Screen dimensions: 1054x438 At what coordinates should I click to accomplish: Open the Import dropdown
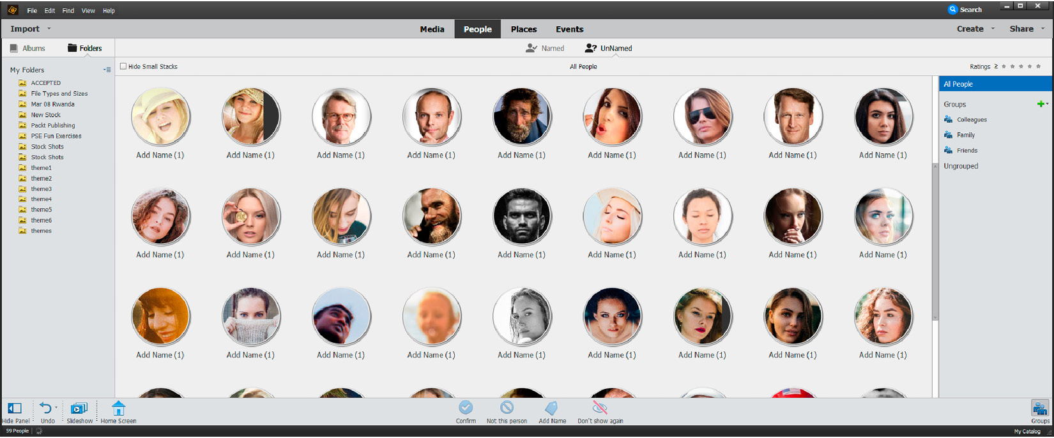30,29
